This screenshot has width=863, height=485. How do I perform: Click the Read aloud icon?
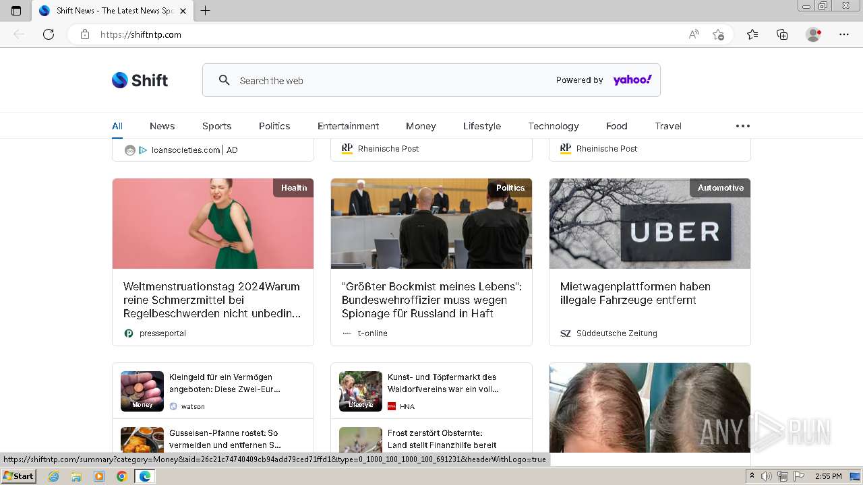[x=694, y=34]
